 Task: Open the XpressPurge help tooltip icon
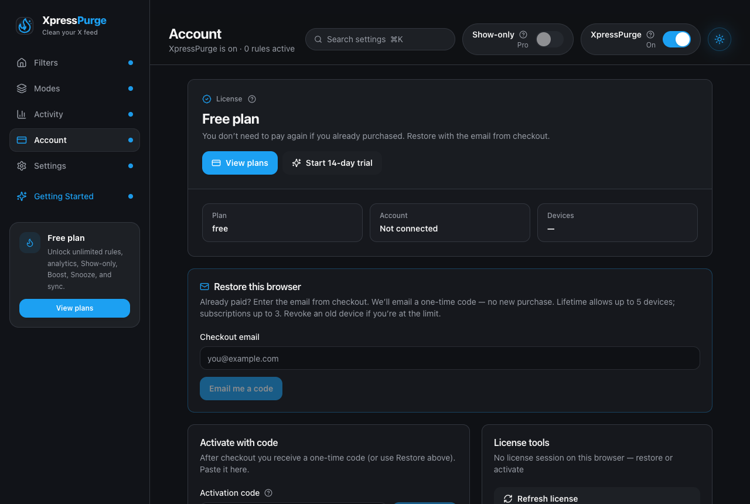pos(650,35)
